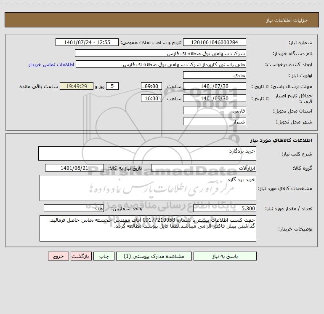The width and height of the screenshot is (324, 314).
Task: Click the حداقل تاریخ اعتبار قیمت label
Action: [x=294, y=99]
